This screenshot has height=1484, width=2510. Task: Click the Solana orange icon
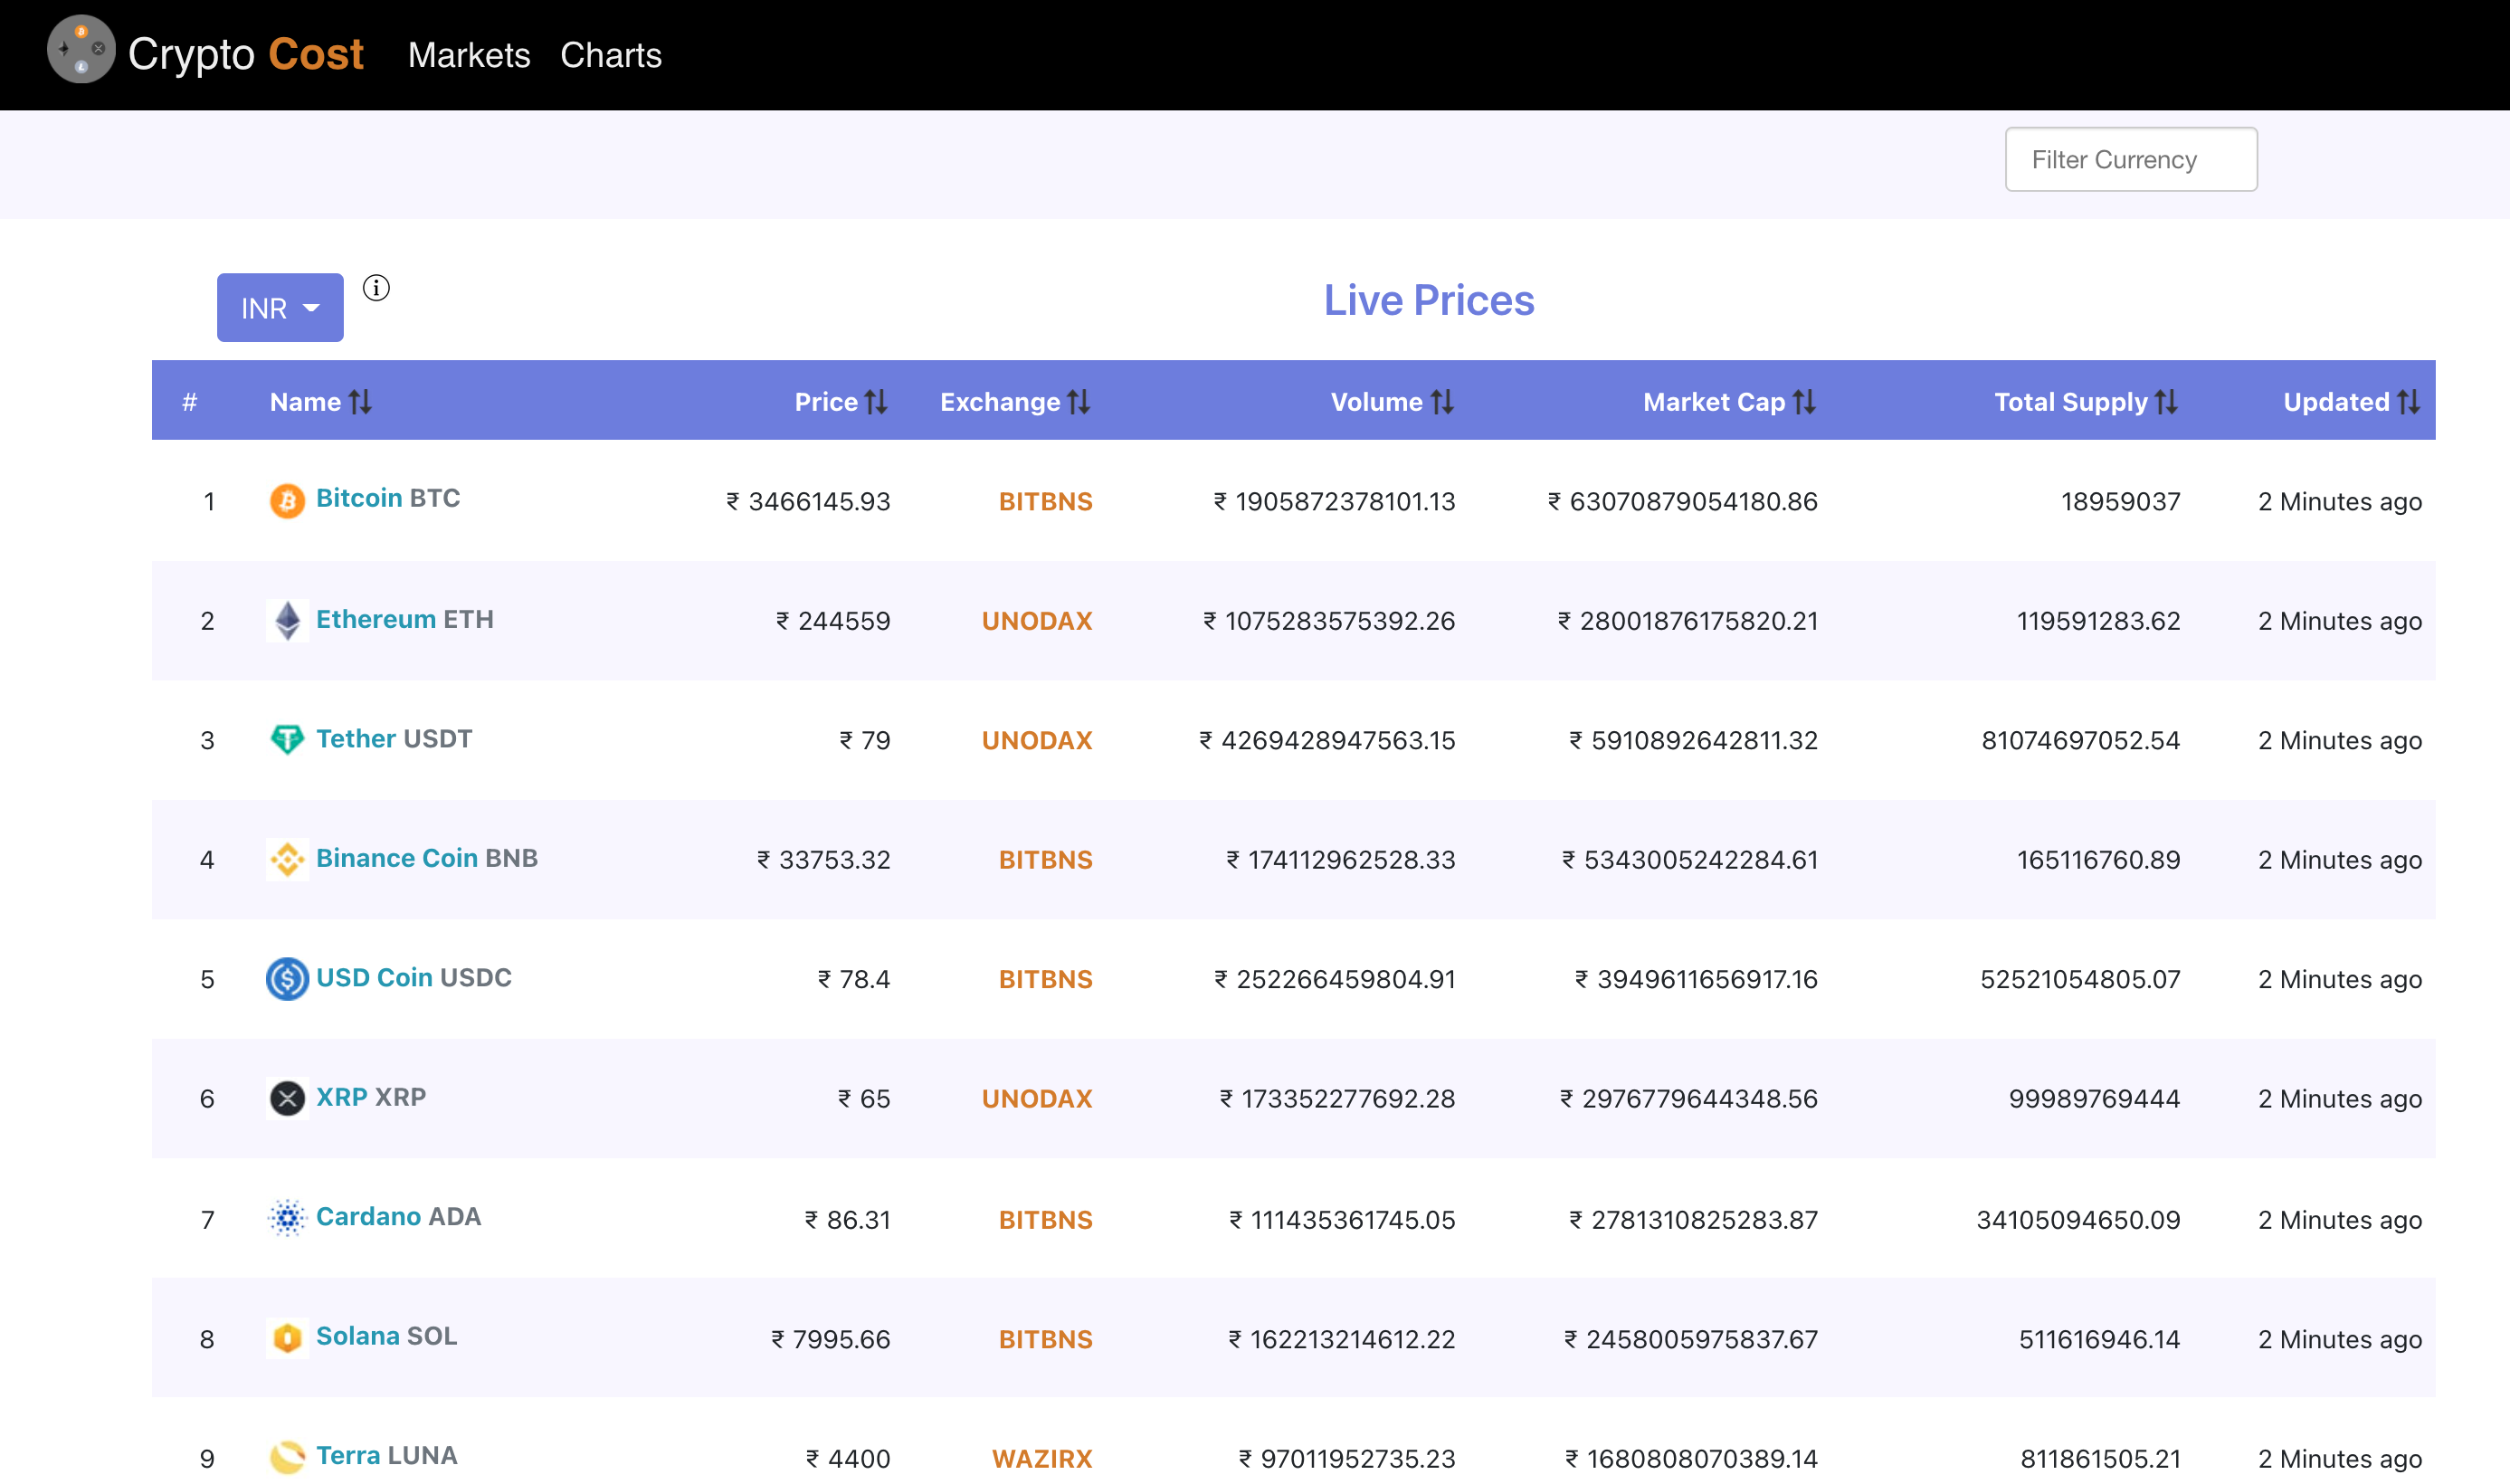tap(287, 1338)
